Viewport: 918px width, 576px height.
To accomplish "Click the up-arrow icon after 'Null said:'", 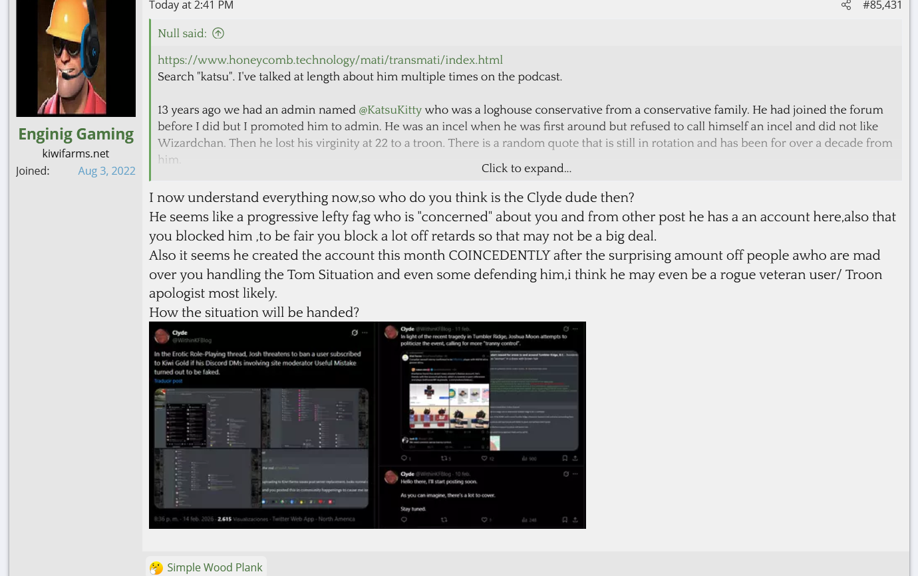I will pos(218,33).
